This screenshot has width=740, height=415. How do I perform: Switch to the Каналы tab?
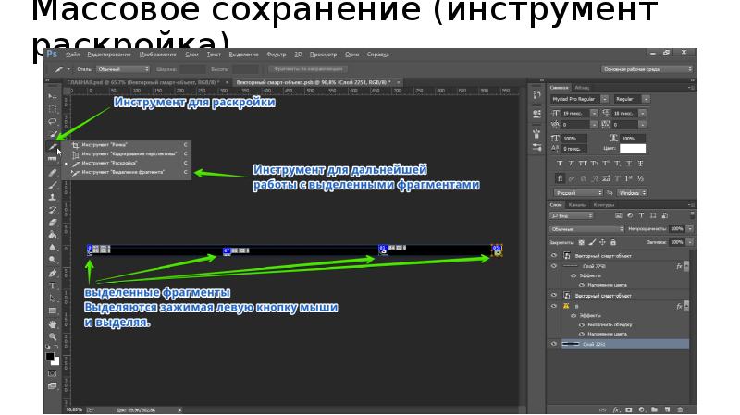pyautogui.click(x=577, y=205)
